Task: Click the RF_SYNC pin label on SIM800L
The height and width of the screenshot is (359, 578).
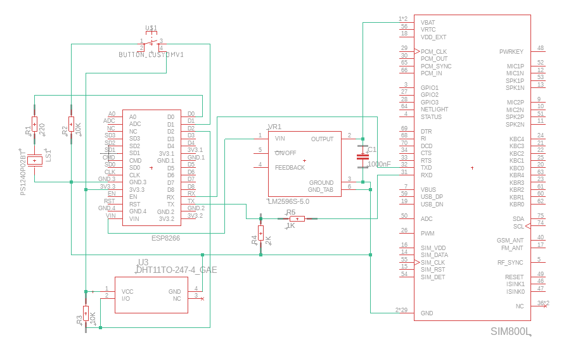Action: click(x=511, y=262)
